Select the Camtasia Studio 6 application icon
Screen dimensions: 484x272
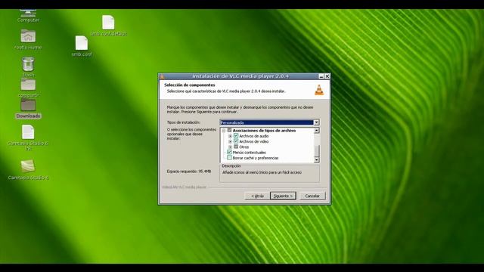pos(28,166)
